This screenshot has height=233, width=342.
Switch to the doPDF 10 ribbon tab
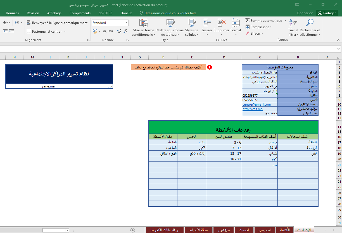pyautogui.click(x=105, y=13)
